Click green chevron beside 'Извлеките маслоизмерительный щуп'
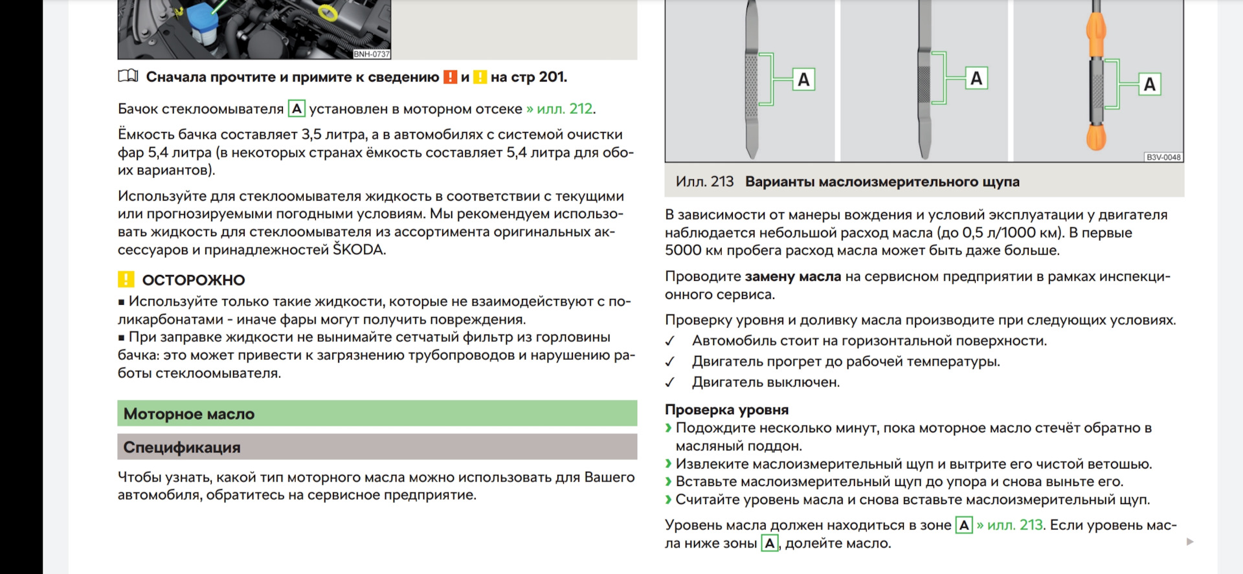This screenshot has width=1243, height=574. (668, 464)
